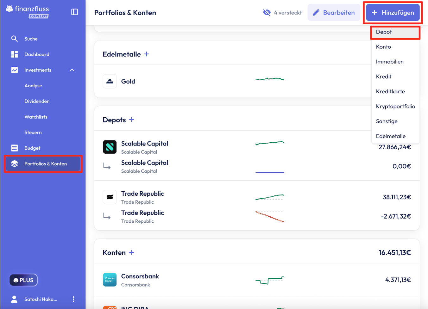The image size is (428, 309).
Task: Collapse the Investments section chevron
Action: (72, 70)
